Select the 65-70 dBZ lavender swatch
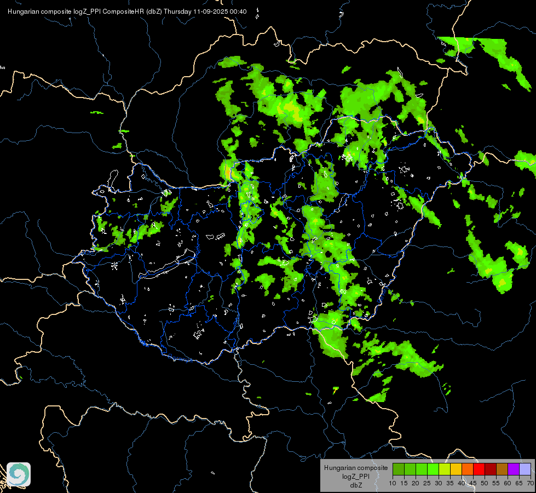Image resolution: width=536 pixels, height=493 pixels. [x=525, y=469]
